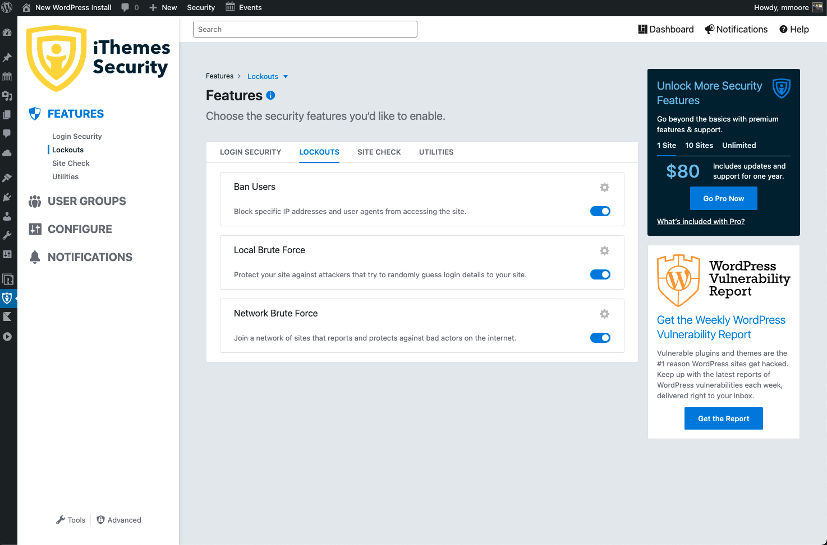Click the WordPress Vulnerability Report shield image
The width and height of the screenshot is (827, 545).
(x=678, y=281)
